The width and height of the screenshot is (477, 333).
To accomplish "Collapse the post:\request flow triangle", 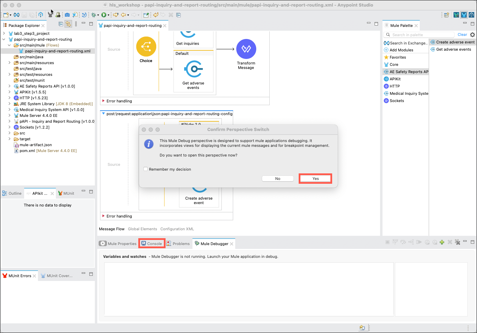I will click(x=103, y=113).
